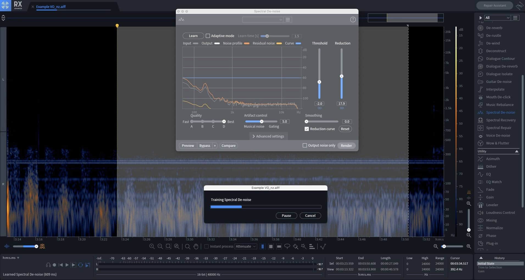Viewport: 525px width, 280px height.
Task: Cancel the training progress dialog
Action: click(310, 216)
